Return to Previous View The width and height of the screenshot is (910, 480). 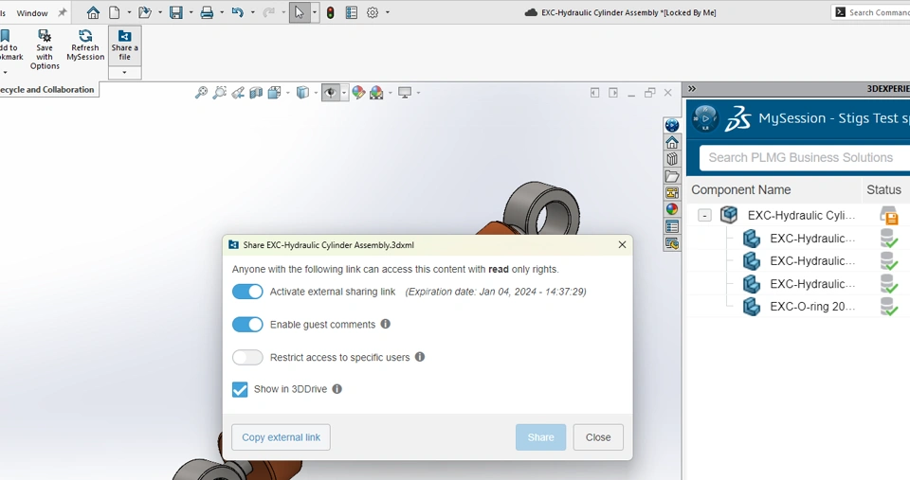click(x=238, y=93)
